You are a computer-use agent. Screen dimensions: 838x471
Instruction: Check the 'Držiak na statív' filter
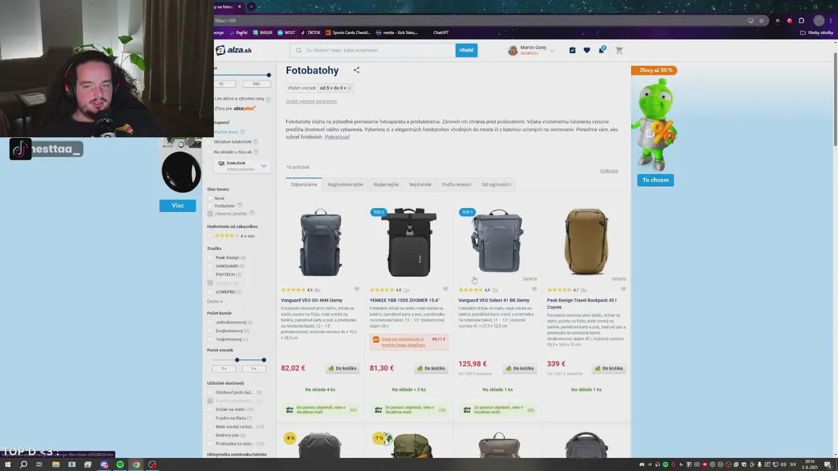(210, 410)
